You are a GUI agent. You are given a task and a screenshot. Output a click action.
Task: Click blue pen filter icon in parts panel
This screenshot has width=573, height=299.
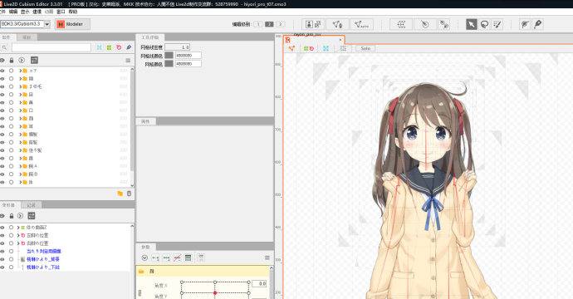[x=129, y=47]
